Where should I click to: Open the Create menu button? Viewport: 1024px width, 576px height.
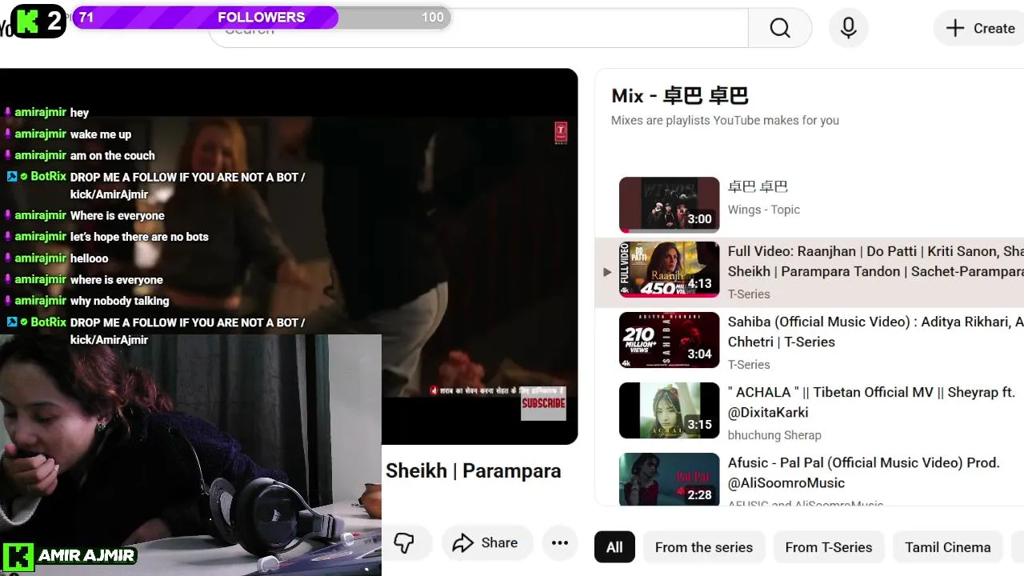980,29
